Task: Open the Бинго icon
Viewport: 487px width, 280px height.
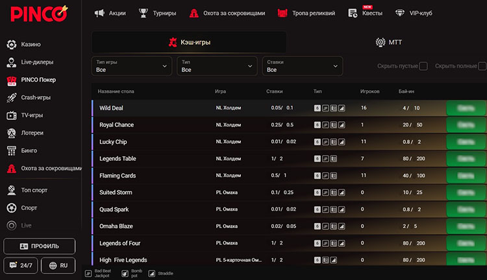Action: coord(12,151)
